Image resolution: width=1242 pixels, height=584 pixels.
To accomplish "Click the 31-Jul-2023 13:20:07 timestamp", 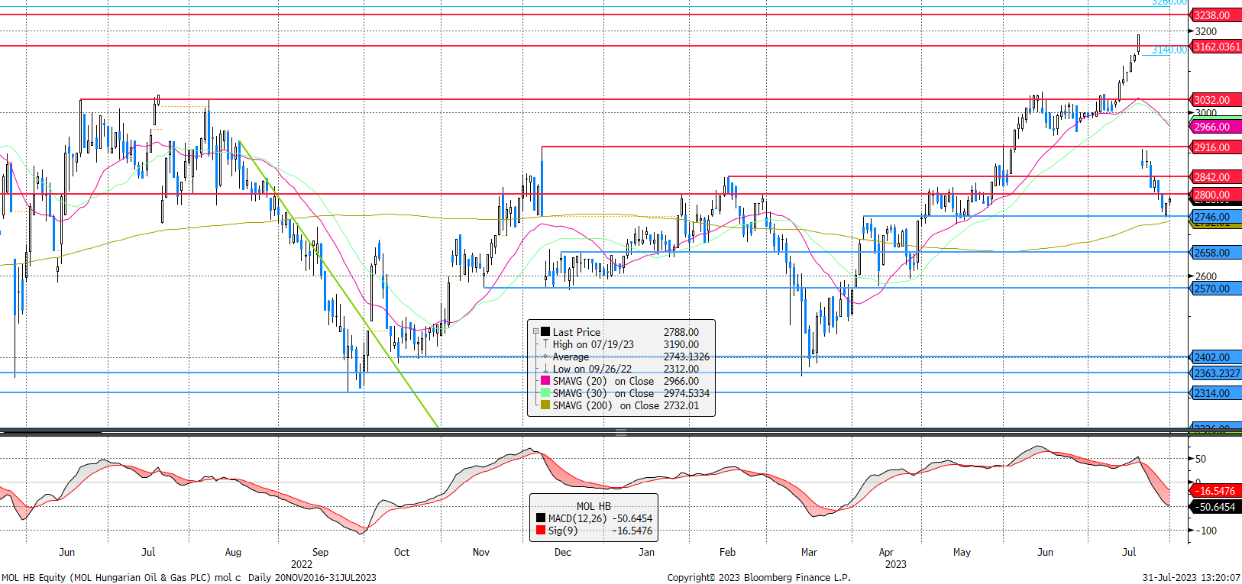I will coord(1191,577).
